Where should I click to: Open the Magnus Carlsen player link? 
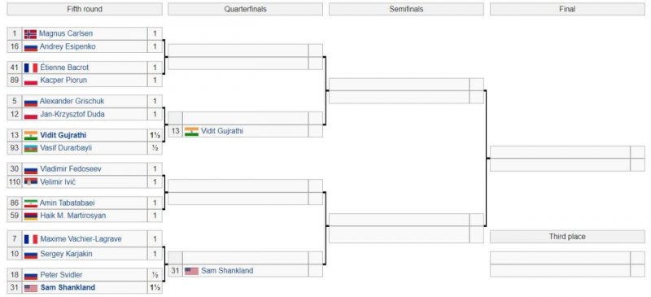[66, 33]
